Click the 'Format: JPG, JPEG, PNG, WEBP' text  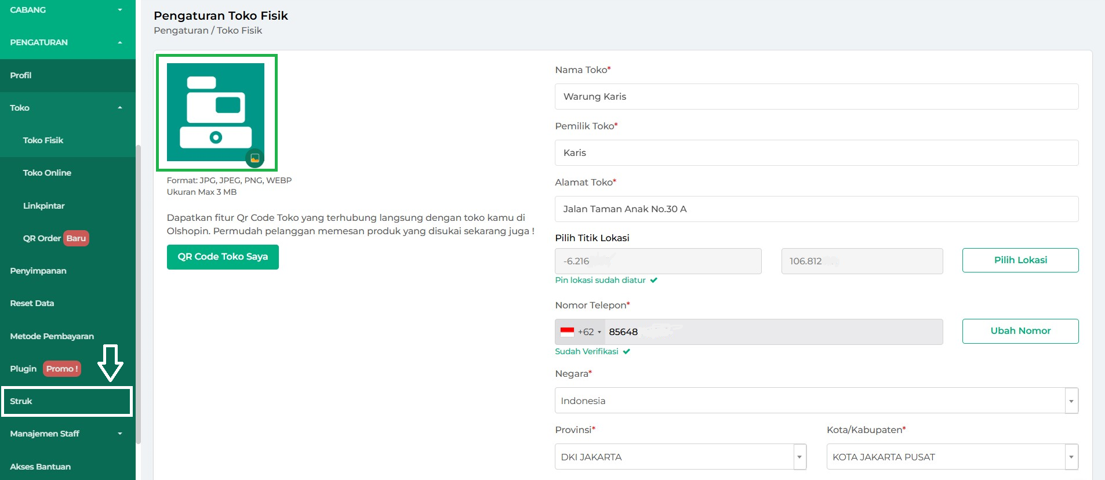pyautogui.click(x=229, y=180)
